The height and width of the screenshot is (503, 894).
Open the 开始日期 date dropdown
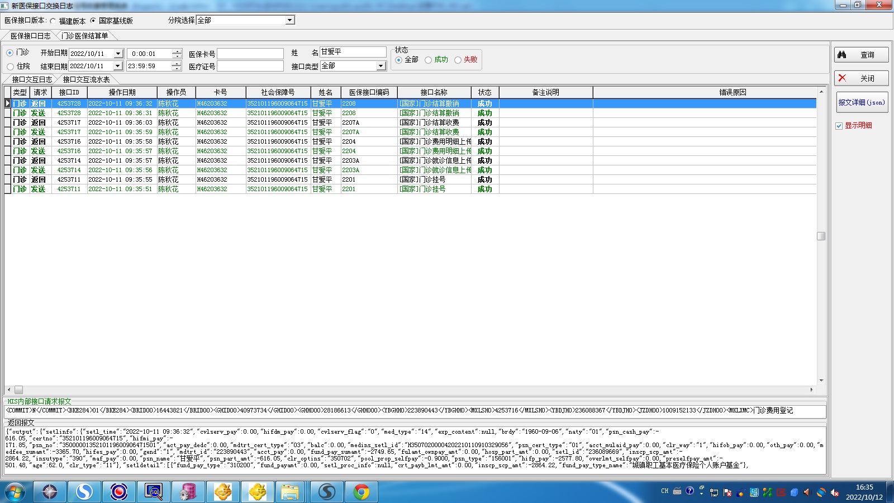tap(118, 54)
